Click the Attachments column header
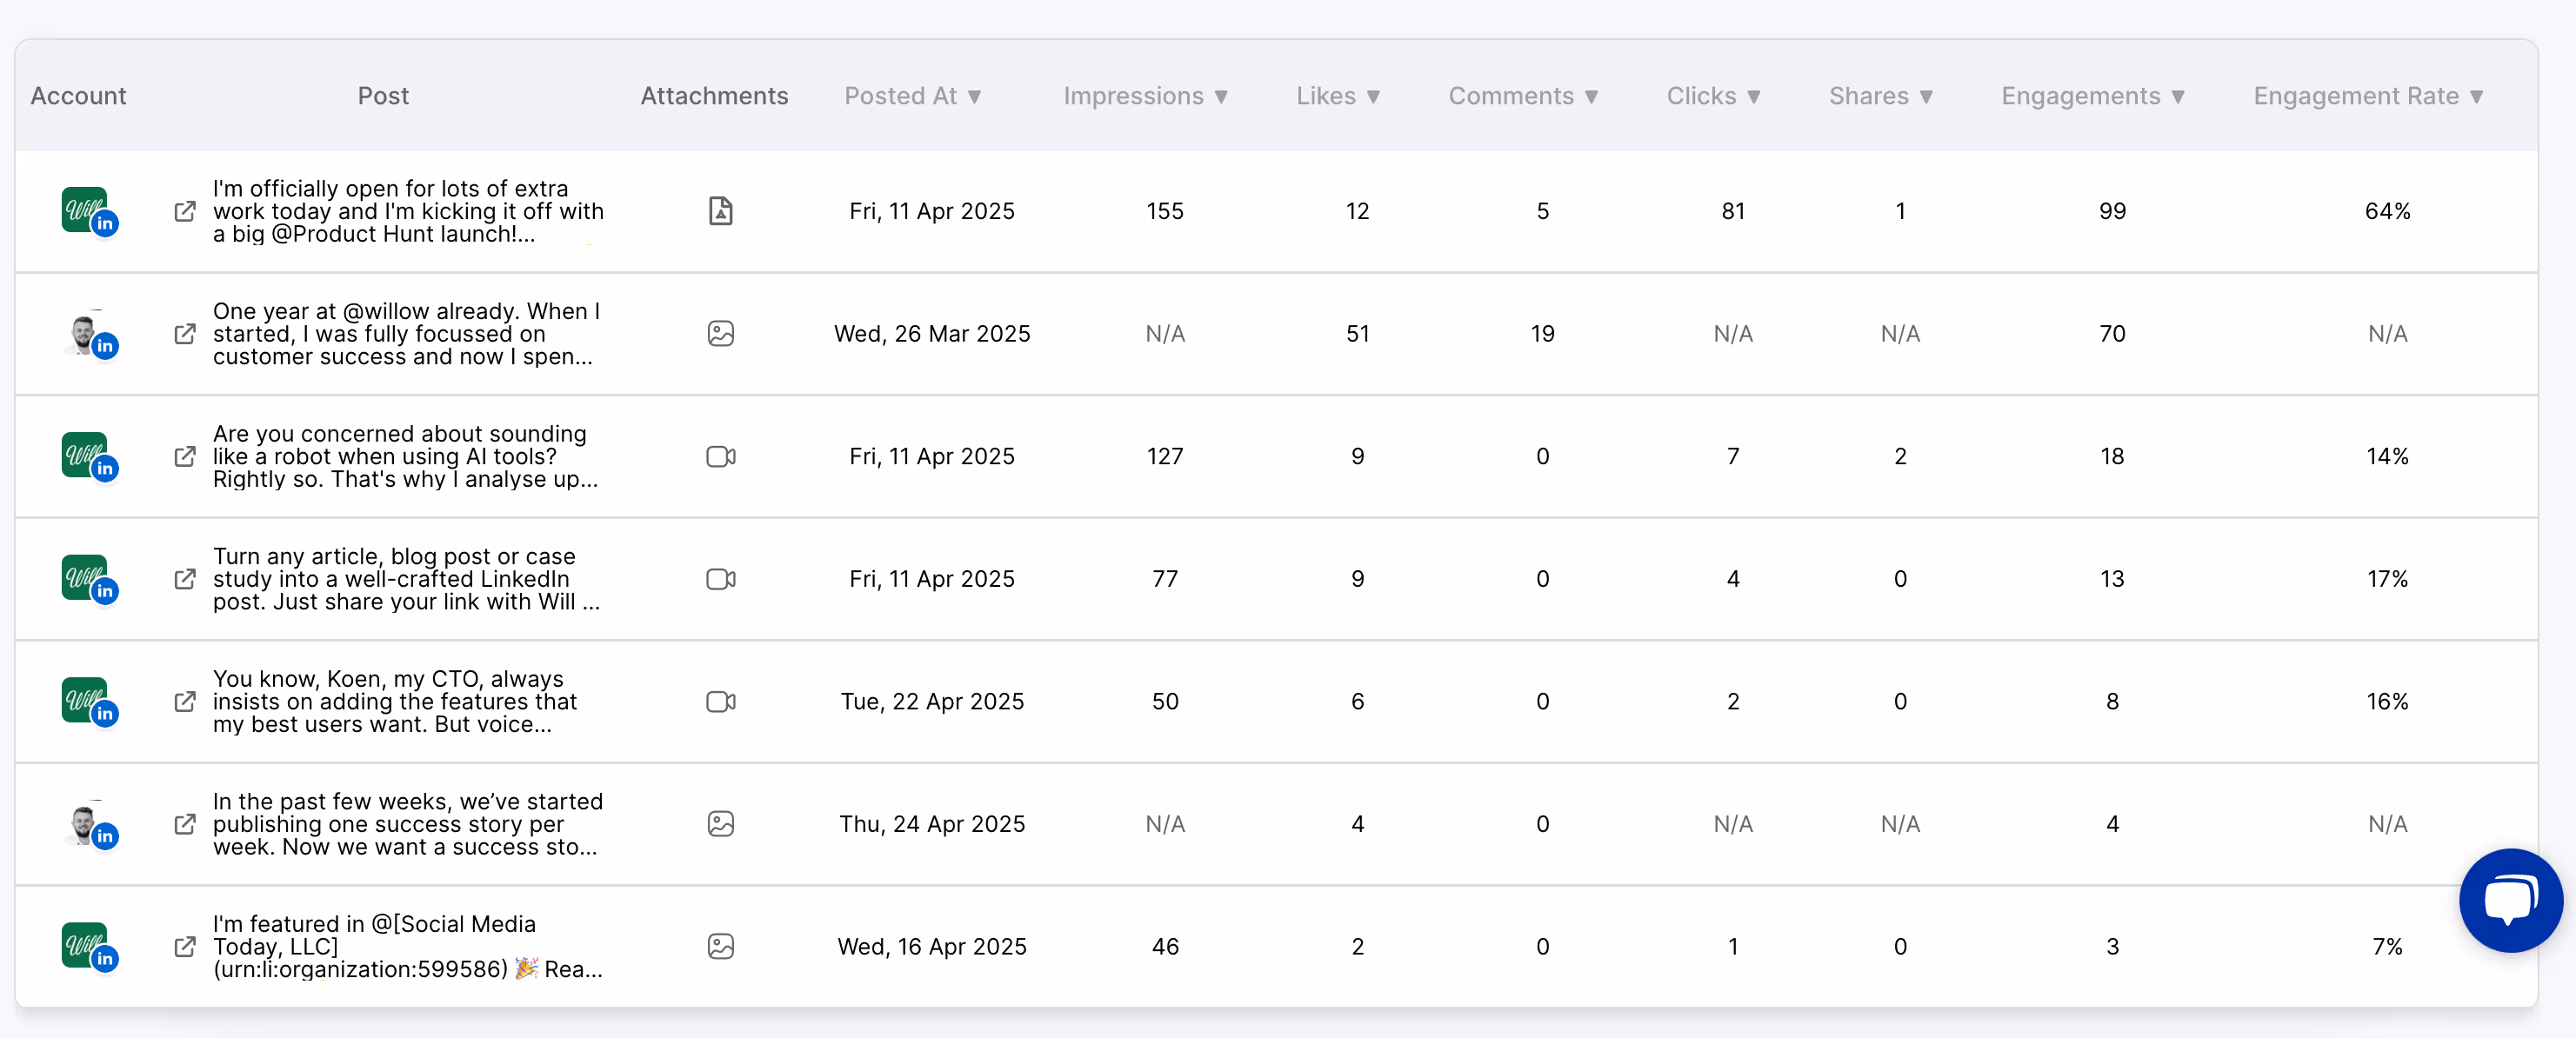The image size is (2576, 1038). (x=714, y=96)
